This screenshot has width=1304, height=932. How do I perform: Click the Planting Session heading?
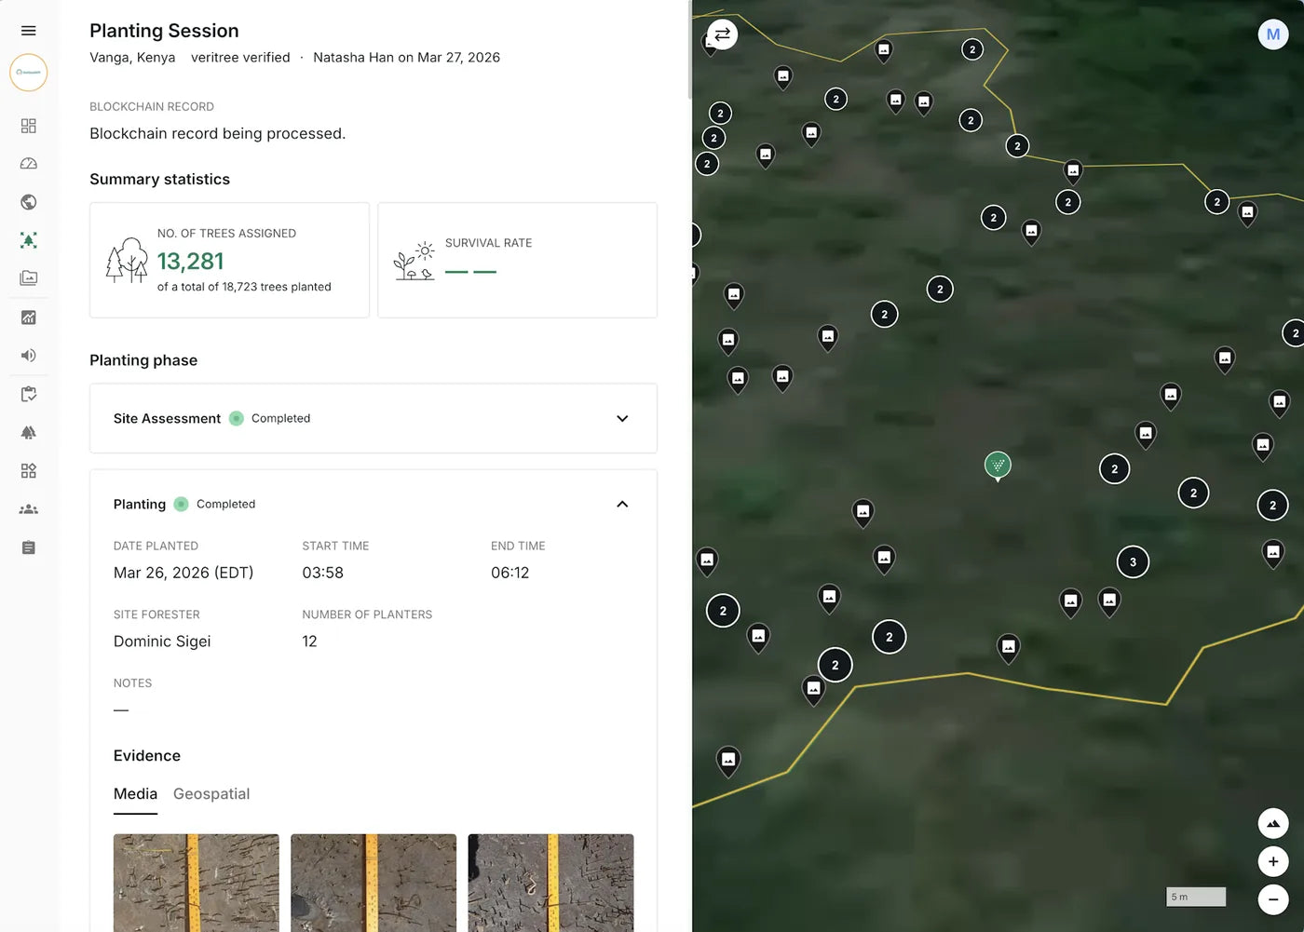coord(164,31)
